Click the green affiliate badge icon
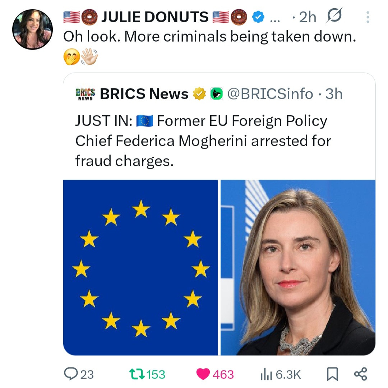This screenshot has height=388, width=388. (x=217, y=94)
